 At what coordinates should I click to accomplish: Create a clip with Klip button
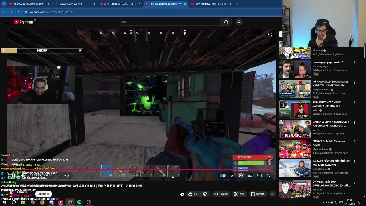(x=239, y=194)
